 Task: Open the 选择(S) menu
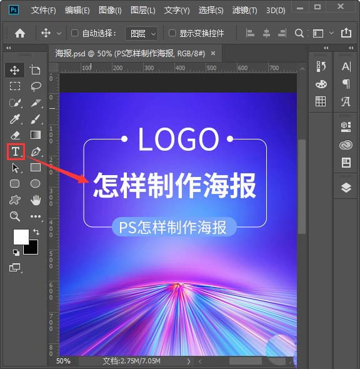[x=211, y=11]
